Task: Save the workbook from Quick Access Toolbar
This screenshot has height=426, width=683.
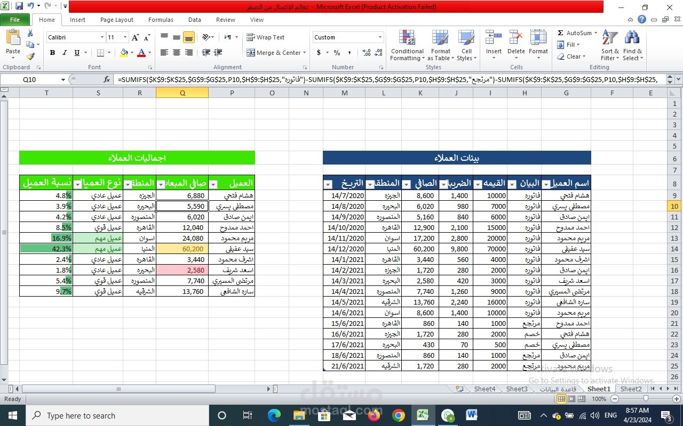Action: point(19,6)
